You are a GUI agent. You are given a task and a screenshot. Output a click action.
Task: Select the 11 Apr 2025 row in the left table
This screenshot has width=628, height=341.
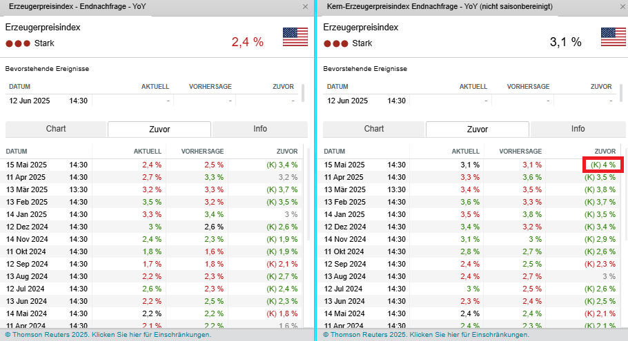click(153, 177)
